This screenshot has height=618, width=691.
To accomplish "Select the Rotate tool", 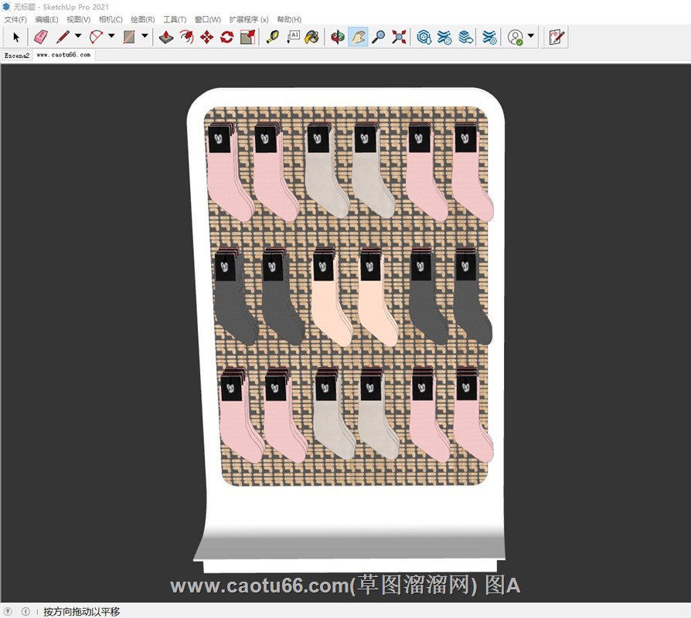I will pos(226,36).
